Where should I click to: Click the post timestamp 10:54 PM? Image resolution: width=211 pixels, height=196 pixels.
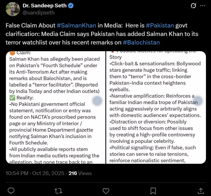(x=17, y=173)
